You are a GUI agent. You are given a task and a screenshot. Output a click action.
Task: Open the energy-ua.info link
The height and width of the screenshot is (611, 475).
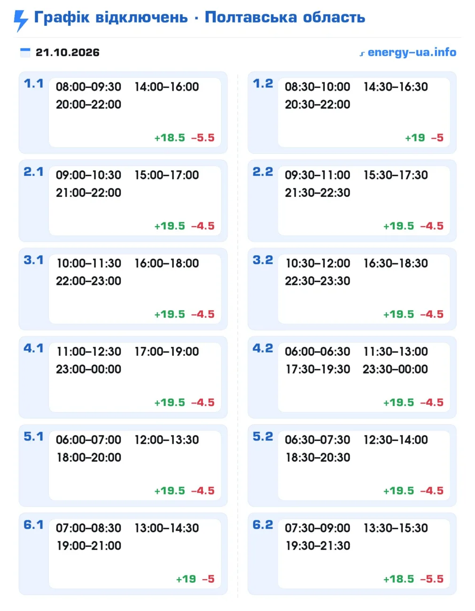(x=408, y=52)
